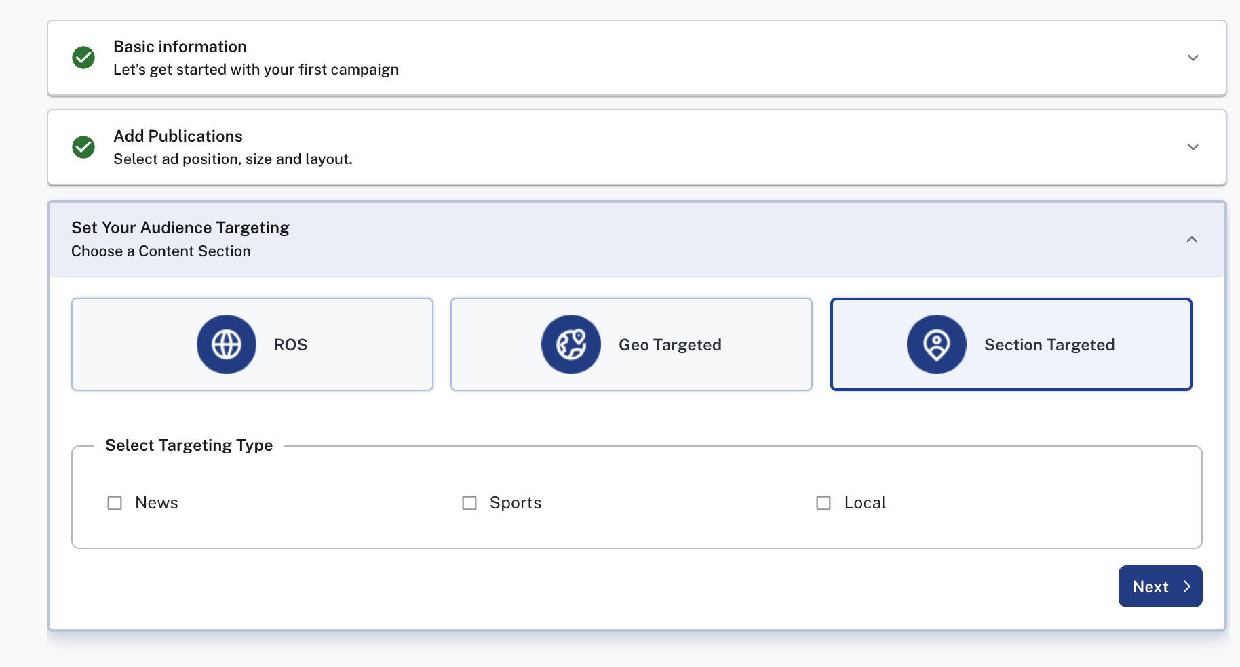
Task: Click the green checkmark beside Basic information
Action: point(83,58)
